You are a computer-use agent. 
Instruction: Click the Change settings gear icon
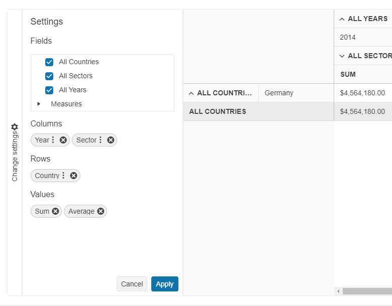pyautogui.click(x=15, y=127)
